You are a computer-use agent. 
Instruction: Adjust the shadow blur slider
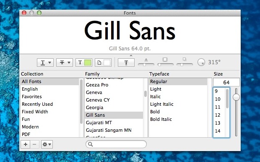[x=165, y=65]
